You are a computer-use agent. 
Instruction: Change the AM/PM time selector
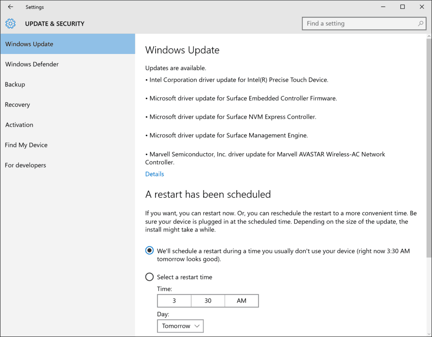coord(241,301)
